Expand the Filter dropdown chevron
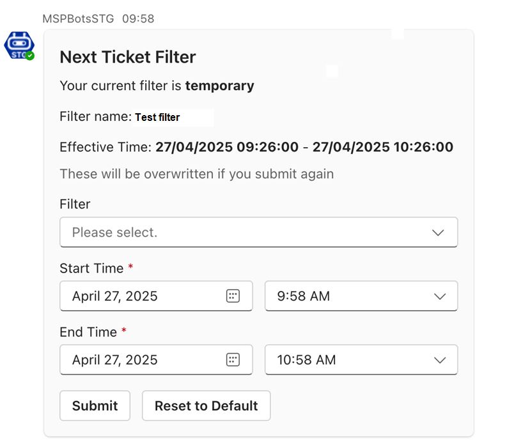 (x=438, y=232)
